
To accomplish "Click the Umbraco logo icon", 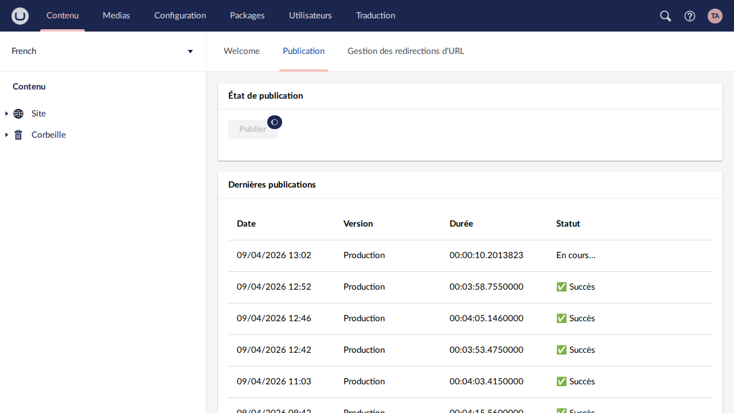I will (x=20, y=16).
